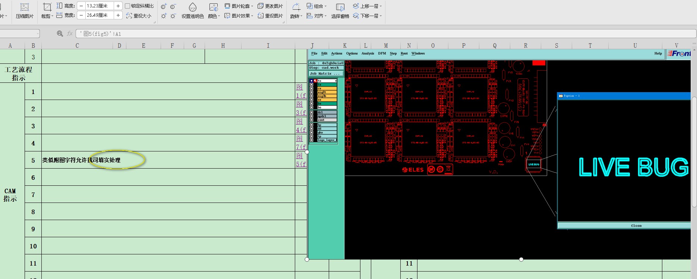The image size is (697, 279).
Task: Open the Crop (裁剪) dropdown arrow
Action: [x=52, y=16]
